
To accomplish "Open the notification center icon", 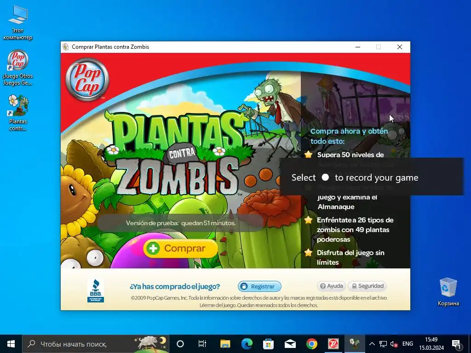I will (x=456, y=344).
